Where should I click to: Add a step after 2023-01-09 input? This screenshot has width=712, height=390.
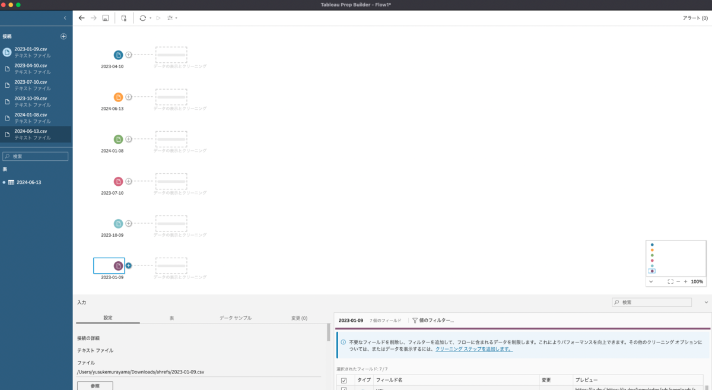(x=128, y=265)
